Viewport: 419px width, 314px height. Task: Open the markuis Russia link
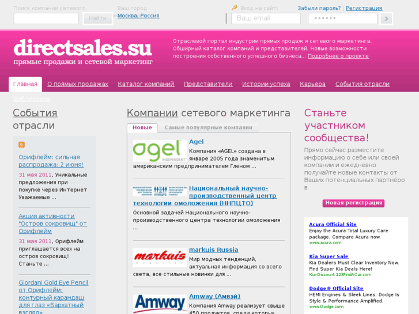click(x=213, y=249)
